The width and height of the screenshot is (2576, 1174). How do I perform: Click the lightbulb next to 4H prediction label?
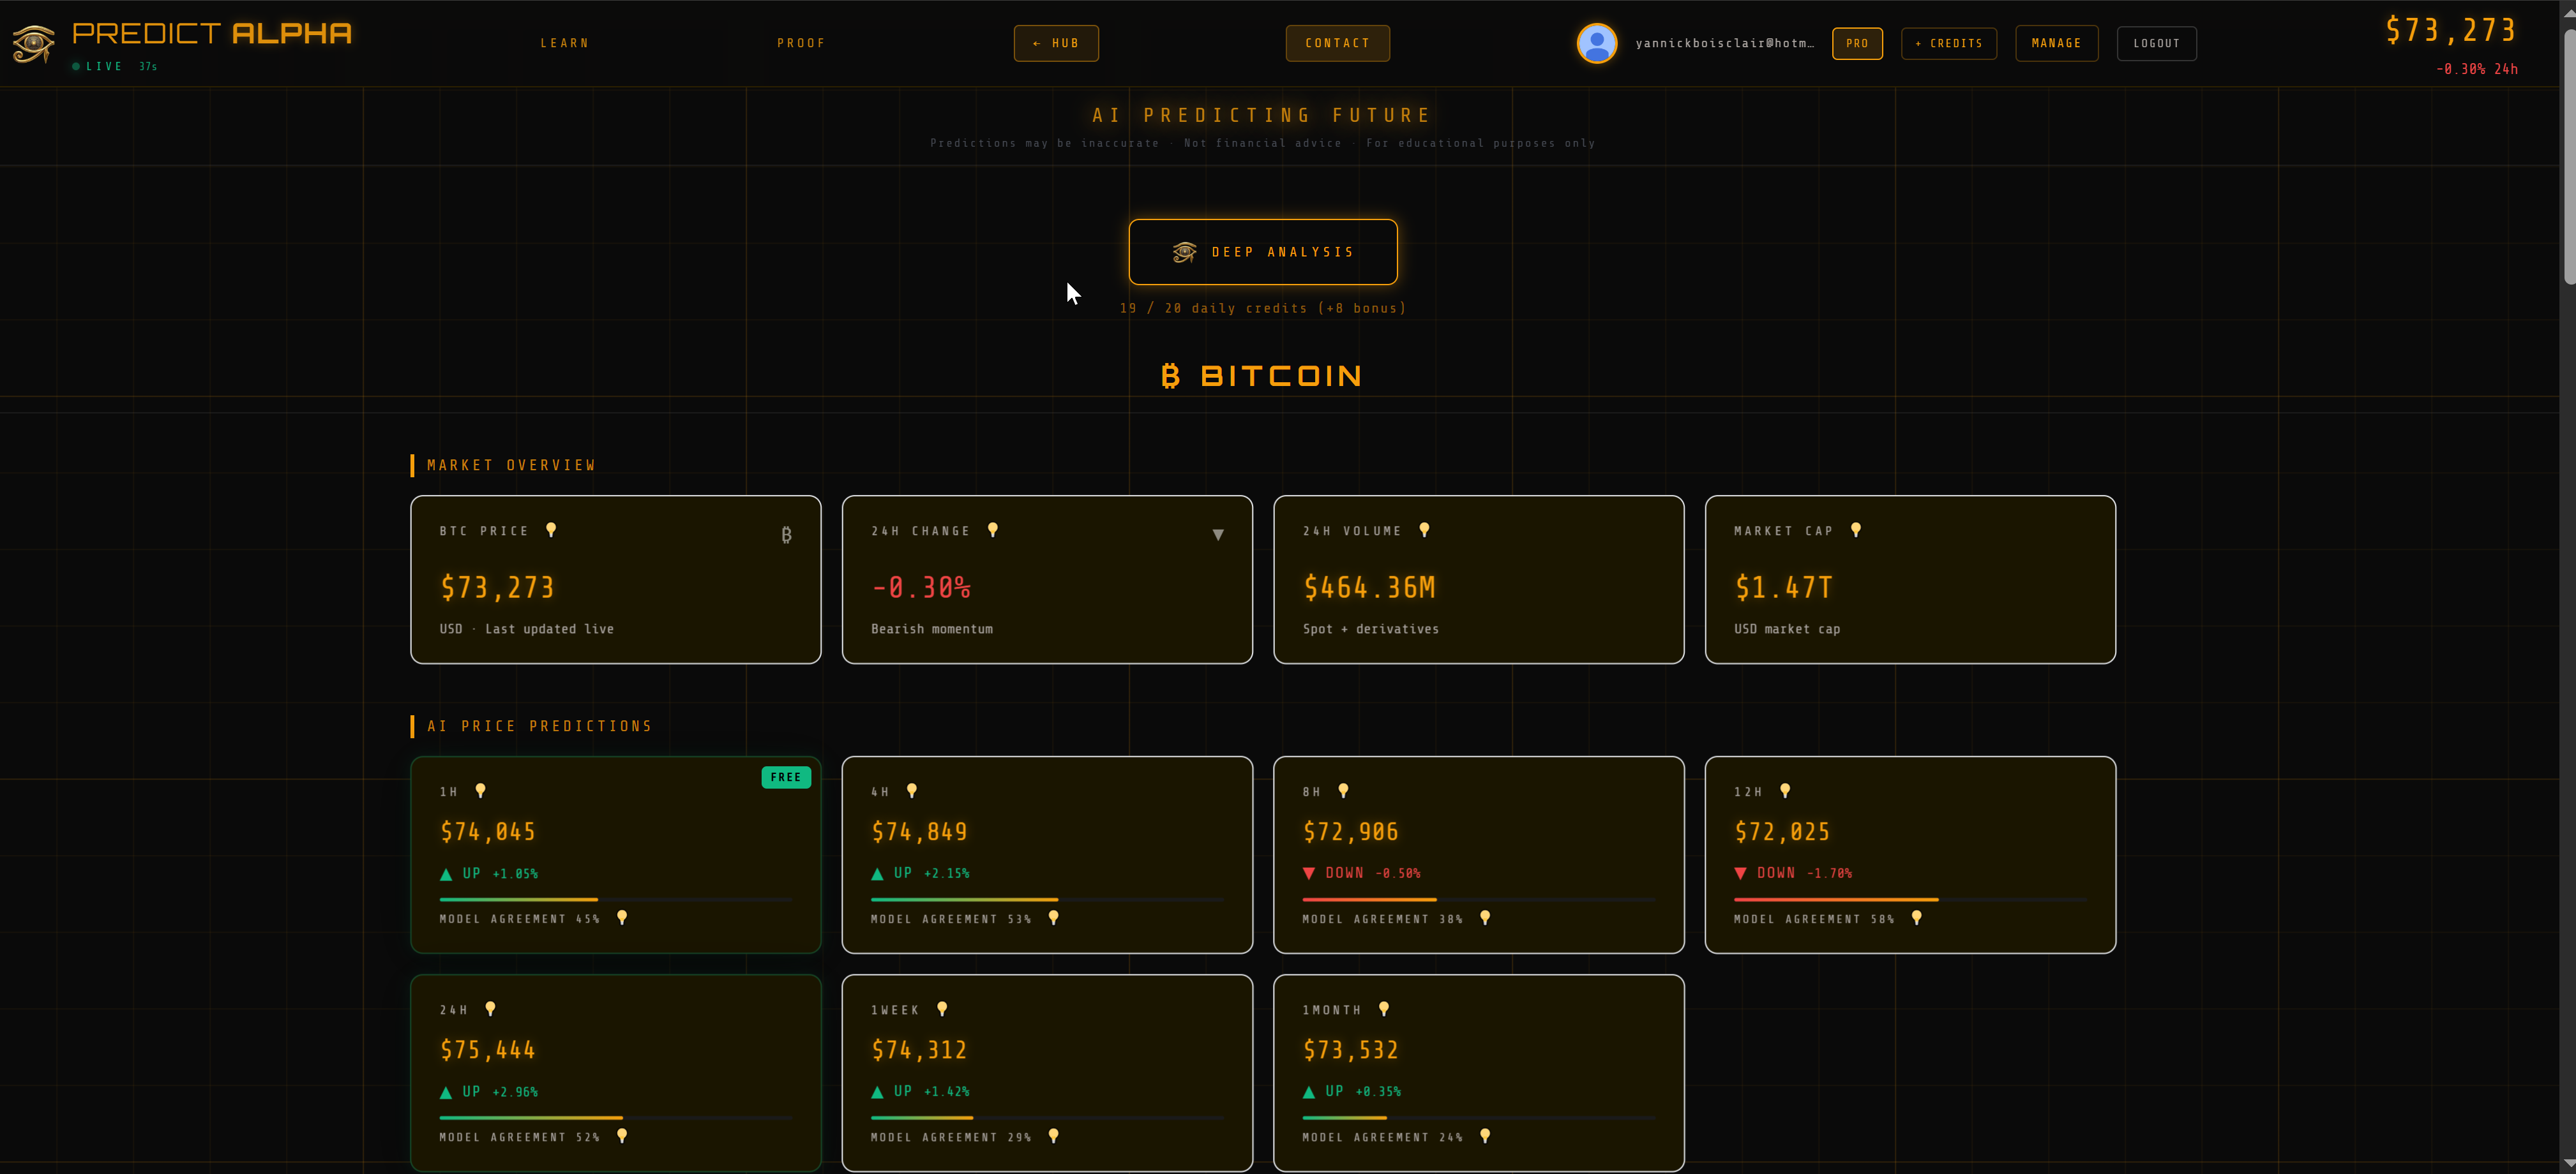pyautogui.click(x=912, y=791)
